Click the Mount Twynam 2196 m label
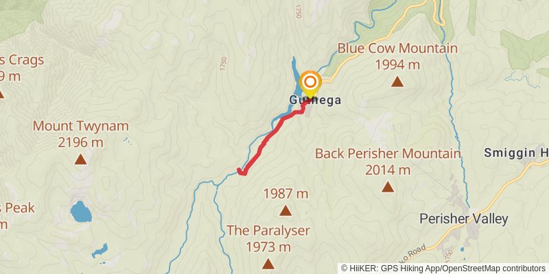The image size is (549, 274). tap(80, 134)
